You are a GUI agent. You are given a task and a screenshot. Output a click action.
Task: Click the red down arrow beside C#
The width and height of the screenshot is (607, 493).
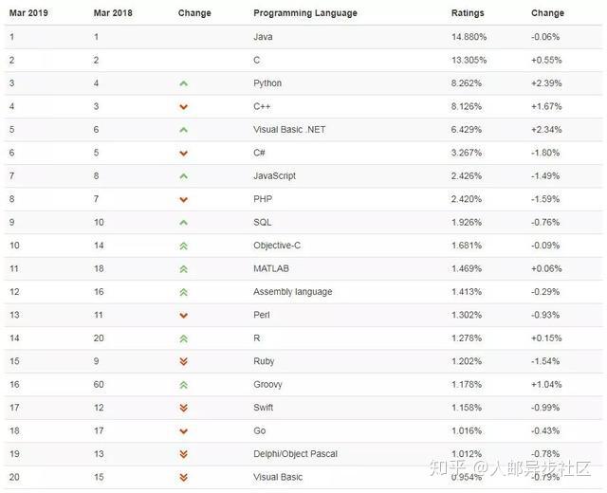point(183,154)
